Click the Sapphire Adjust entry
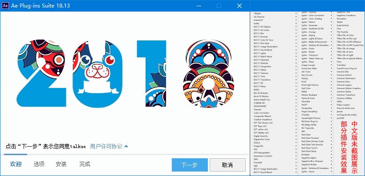Viewport: 365px width, 176px height. pyautogui.click(x=308, y=158)
